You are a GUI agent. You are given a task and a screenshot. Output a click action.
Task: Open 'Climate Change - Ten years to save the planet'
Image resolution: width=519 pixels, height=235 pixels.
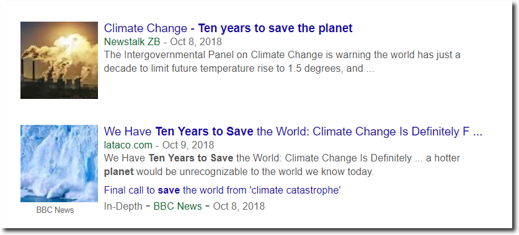coord(228,28)
